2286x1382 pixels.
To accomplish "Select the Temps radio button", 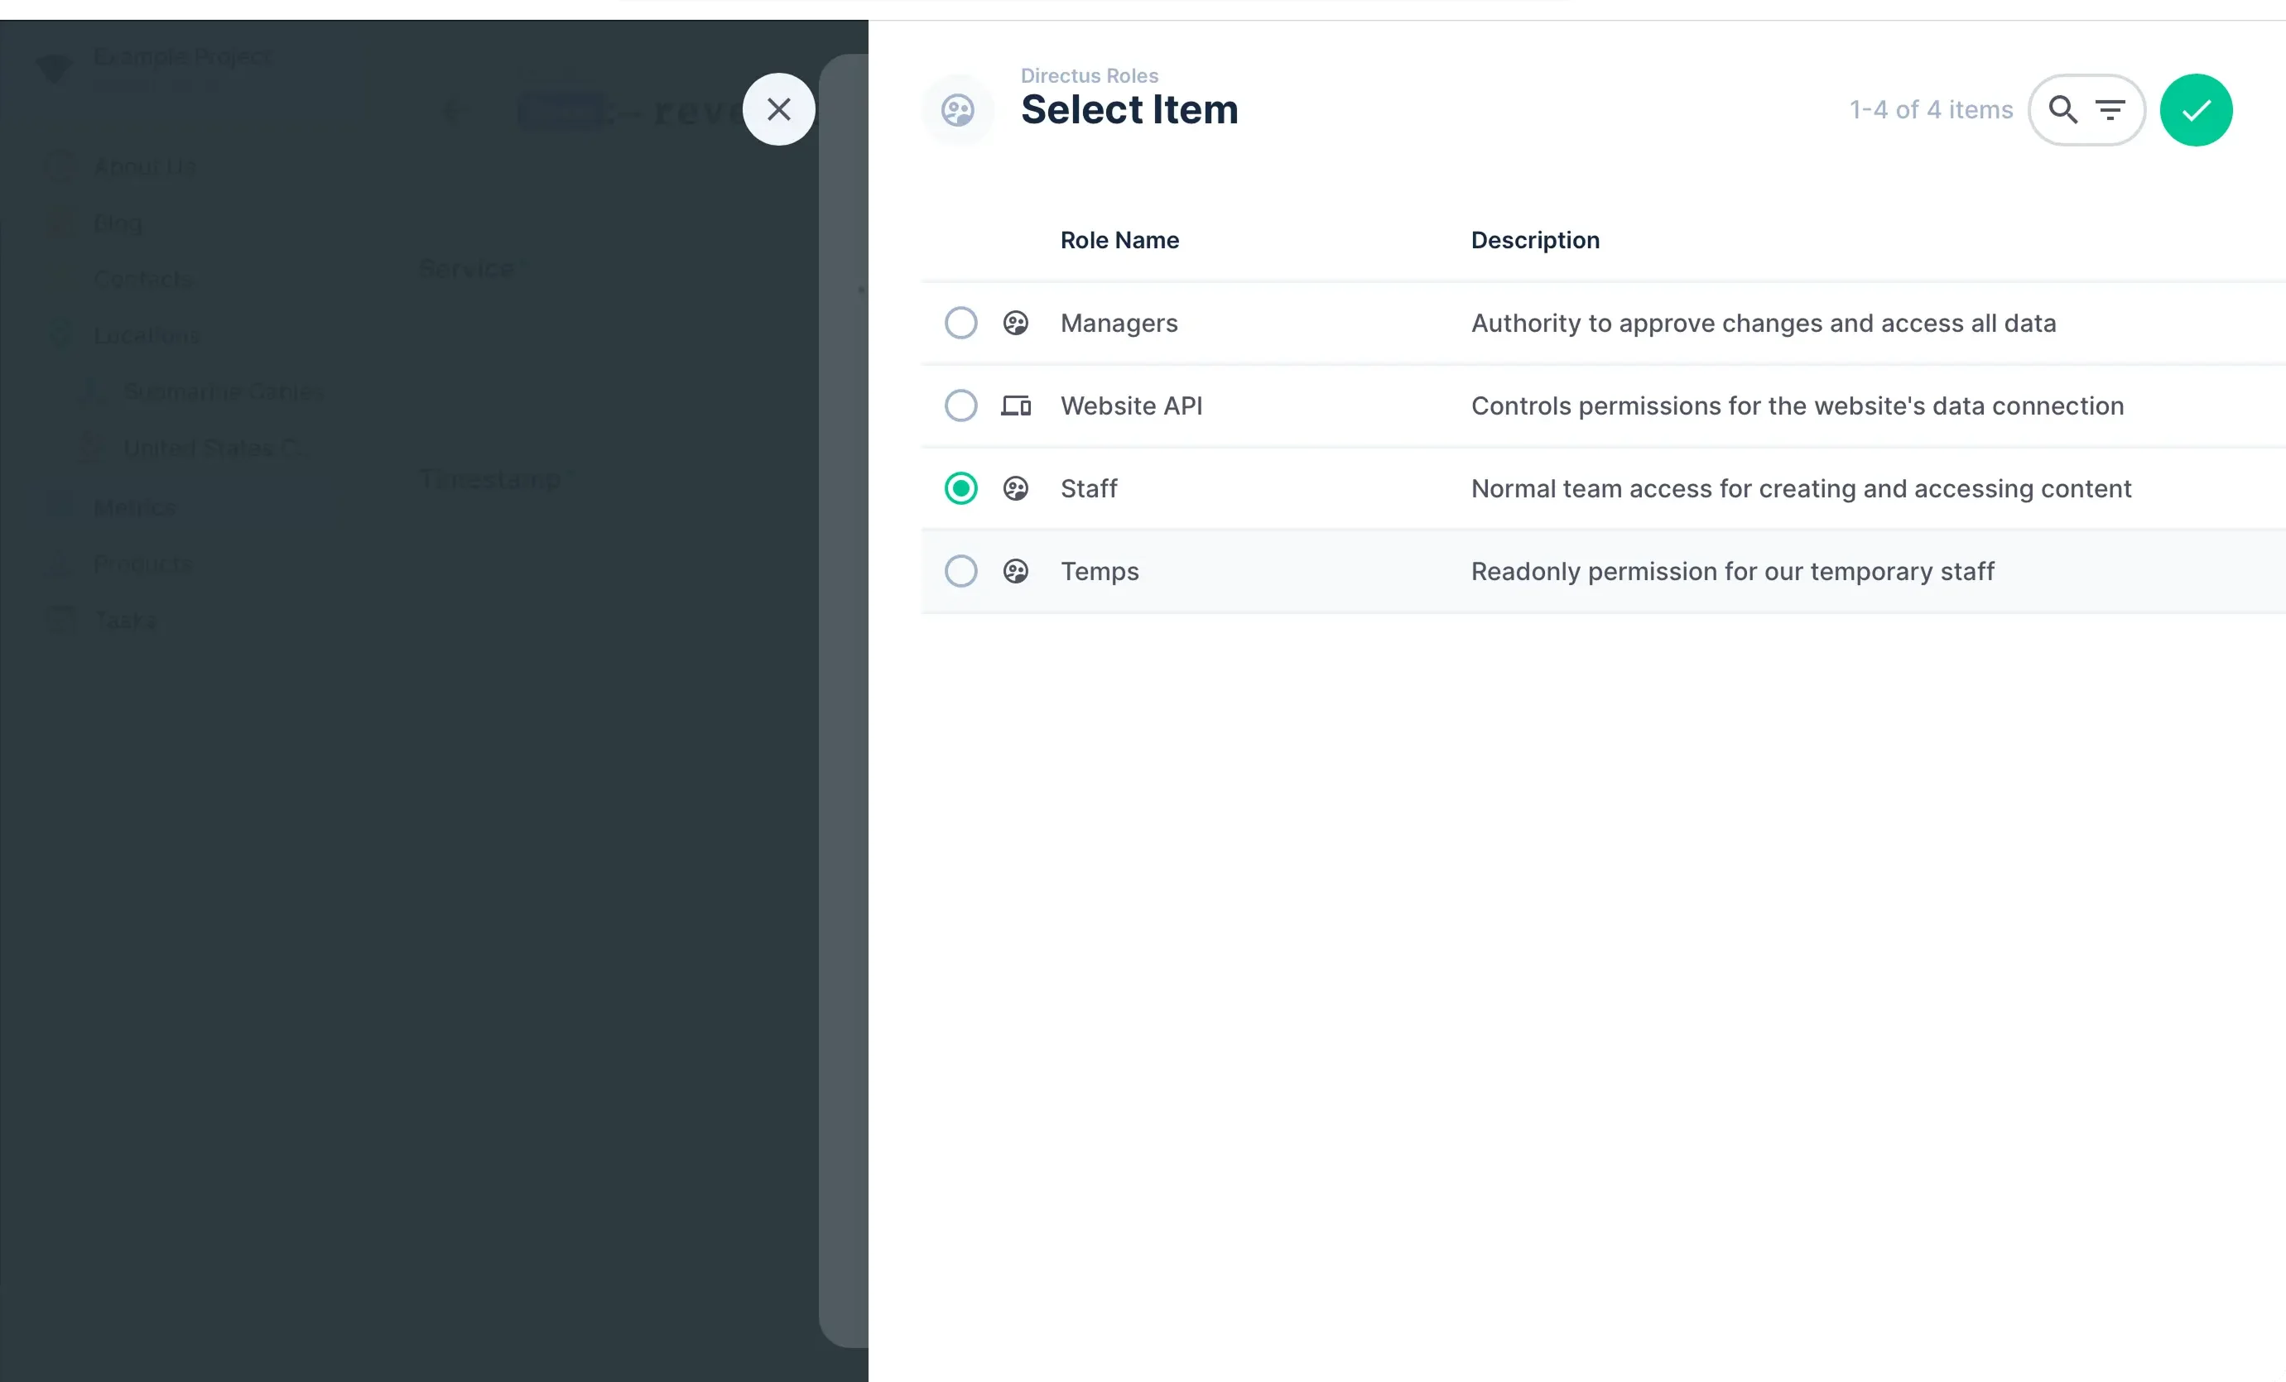I will coord(960,570).
